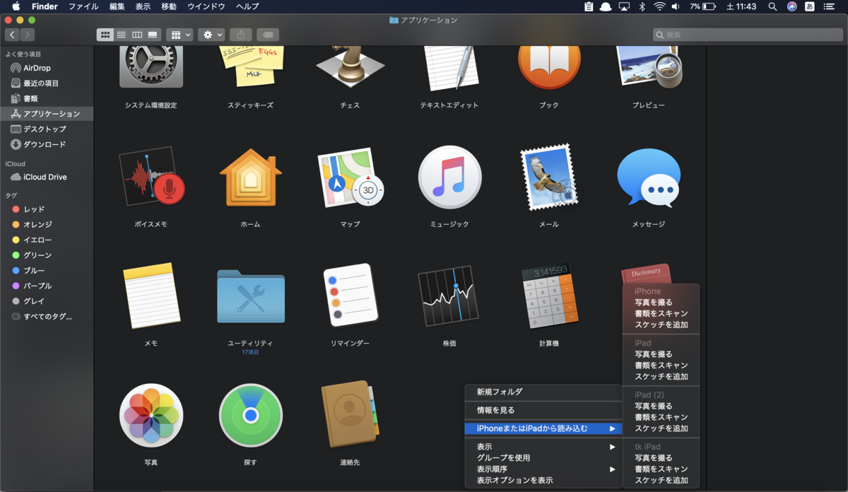Open the Find My app icon
Viewport: 848px width, 492px height.
(250, 416)
